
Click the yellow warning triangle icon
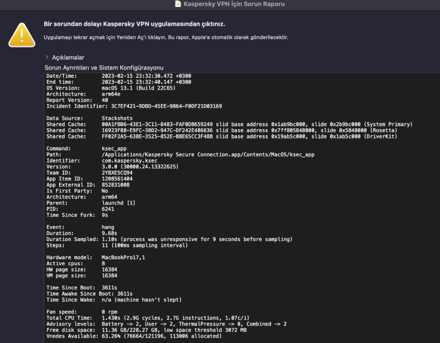click(22, 34)
